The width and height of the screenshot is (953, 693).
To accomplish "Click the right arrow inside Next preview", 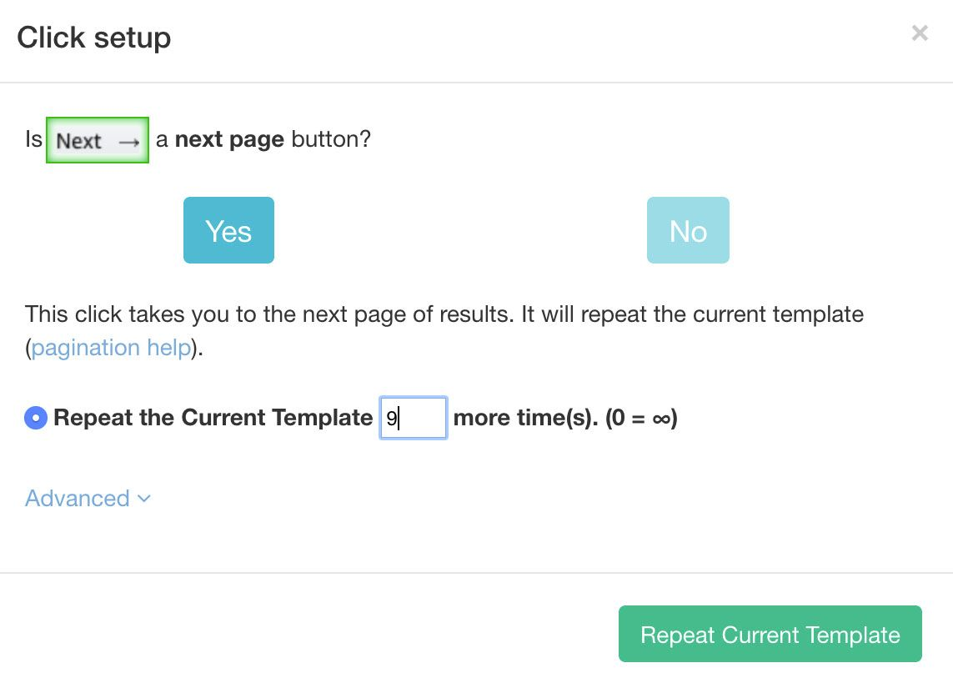I will [129, 143].
